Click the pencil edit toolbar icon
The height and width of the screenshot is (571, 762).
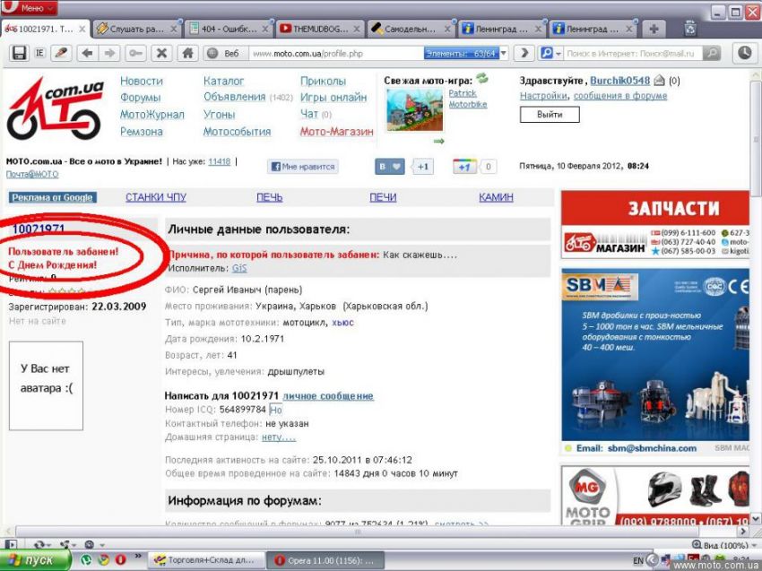(x=61, y=53)
